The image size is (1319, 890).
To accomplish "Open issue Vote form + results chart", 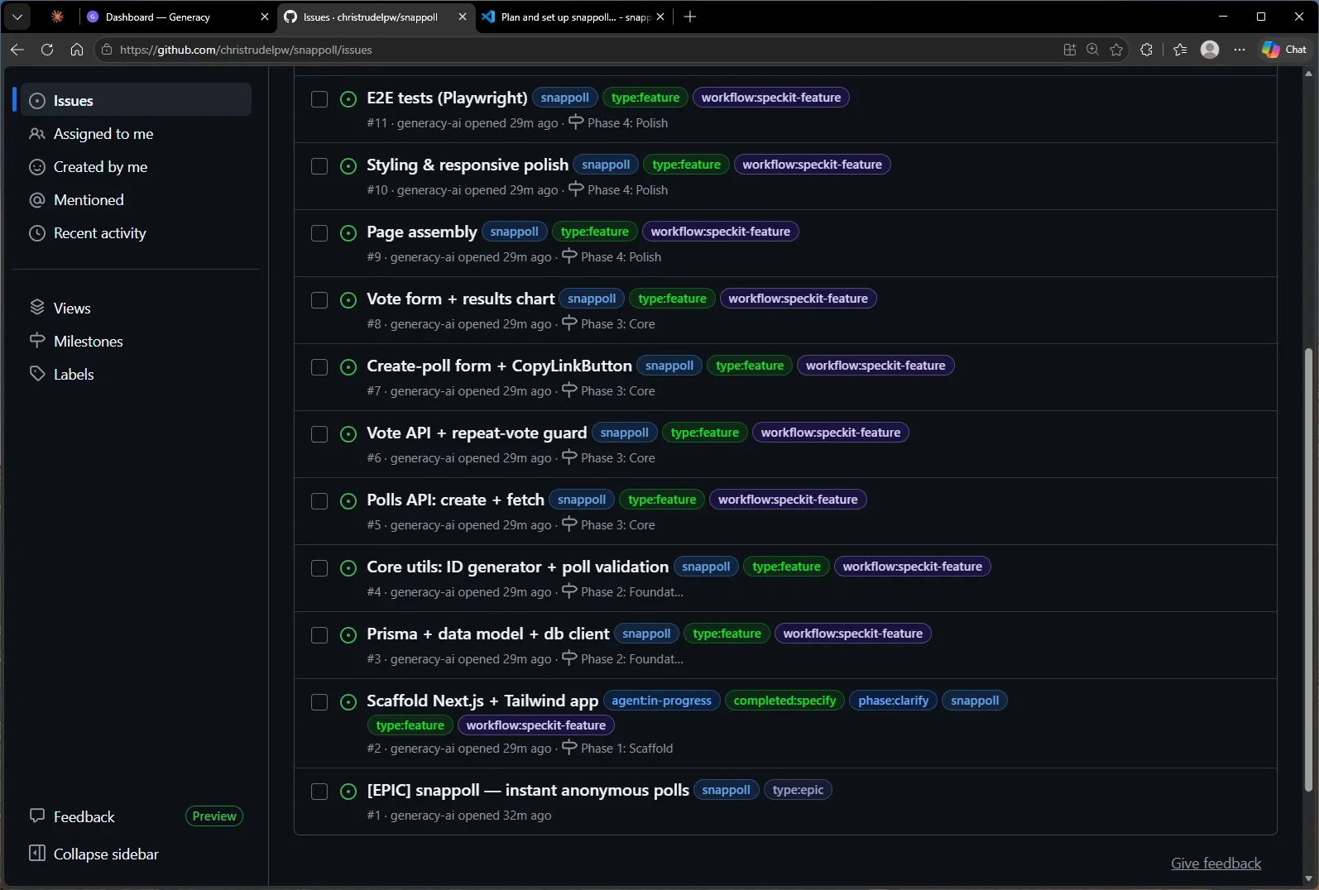I will [x=461, y=299].
